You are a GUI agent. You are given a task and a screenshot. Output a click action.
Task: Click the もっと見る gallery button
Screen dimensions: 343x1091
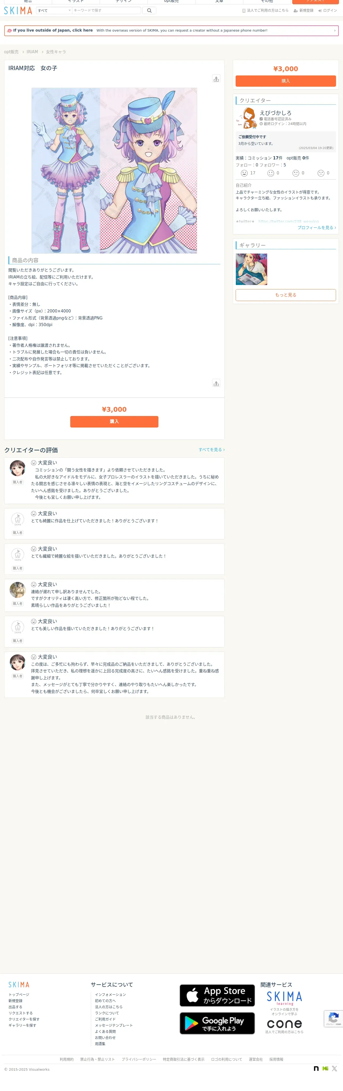pyautogui.click(x=286, y=295)
